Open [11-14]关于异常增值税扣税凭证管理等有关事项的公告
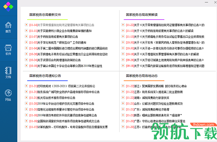Screen dimensions: 217x142 tap(62, 25)
